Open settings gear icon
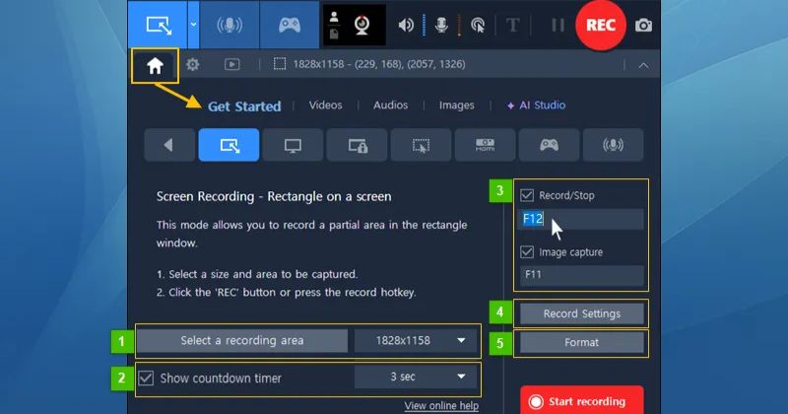788x414 pixels. tap(192, 64)
